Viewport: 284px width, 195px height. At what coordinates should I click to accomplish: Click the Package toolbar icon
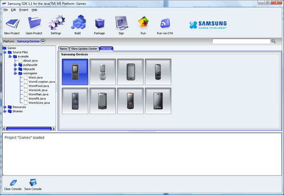pyautogui.click(x=99, y=23)
